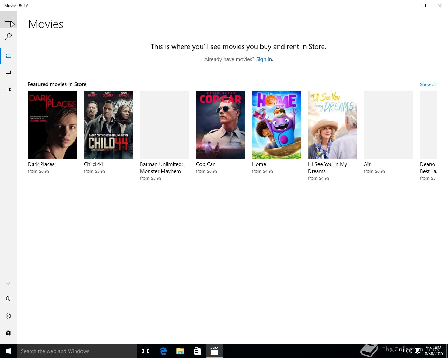
Task: Open the Videos camera icon in sidebar
Action: pos(8,89)
